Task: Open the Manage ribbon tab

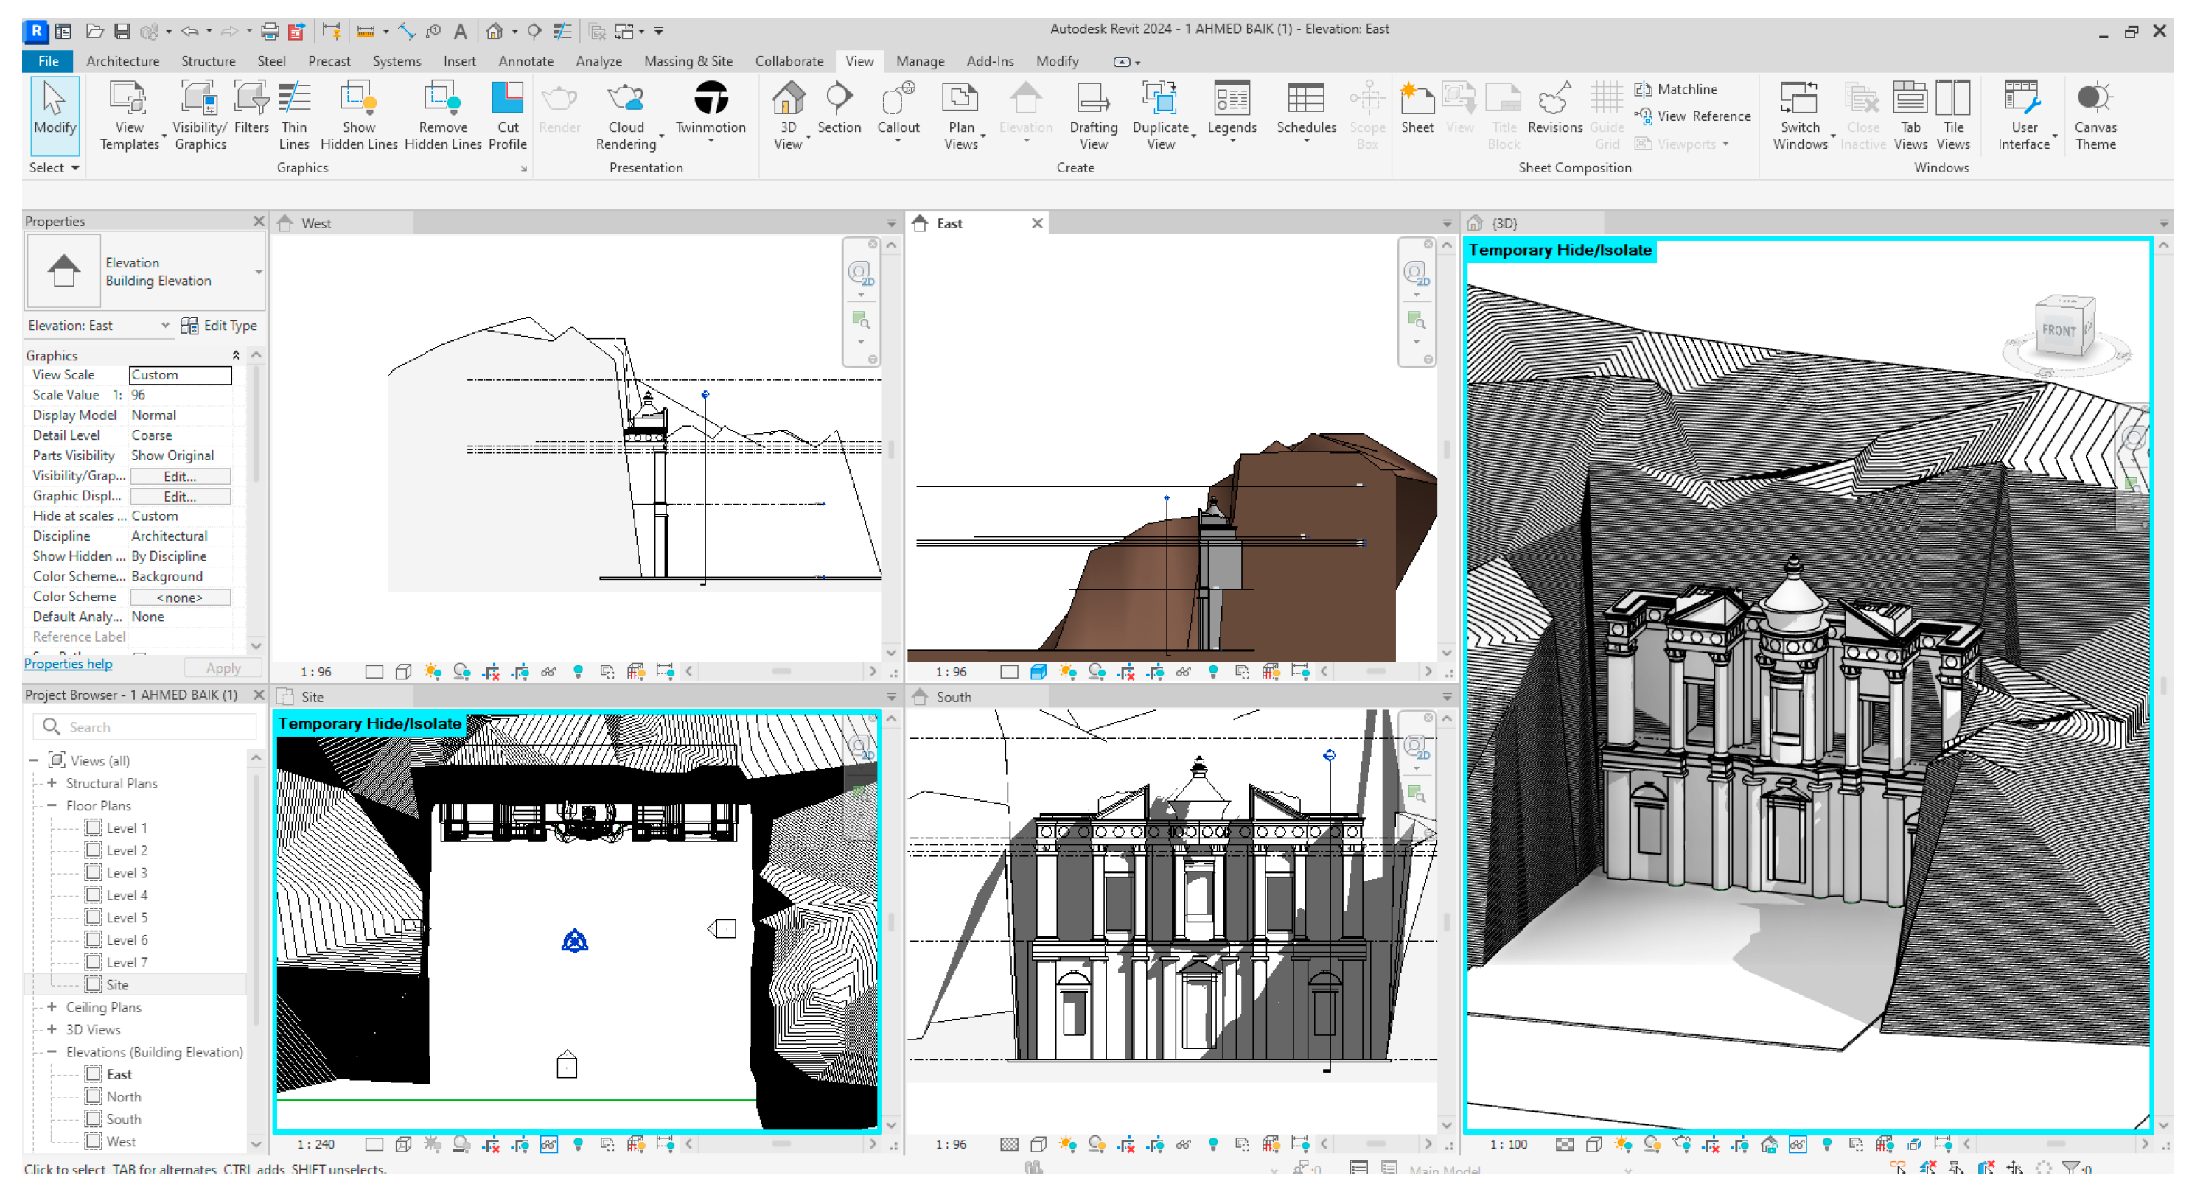Action: point(919,61)
